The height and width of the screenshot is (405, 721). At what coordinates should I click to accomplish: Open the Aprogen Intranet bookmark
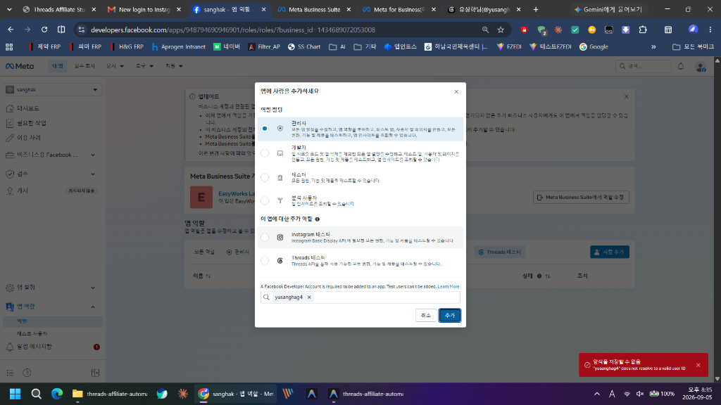point(178,47)
